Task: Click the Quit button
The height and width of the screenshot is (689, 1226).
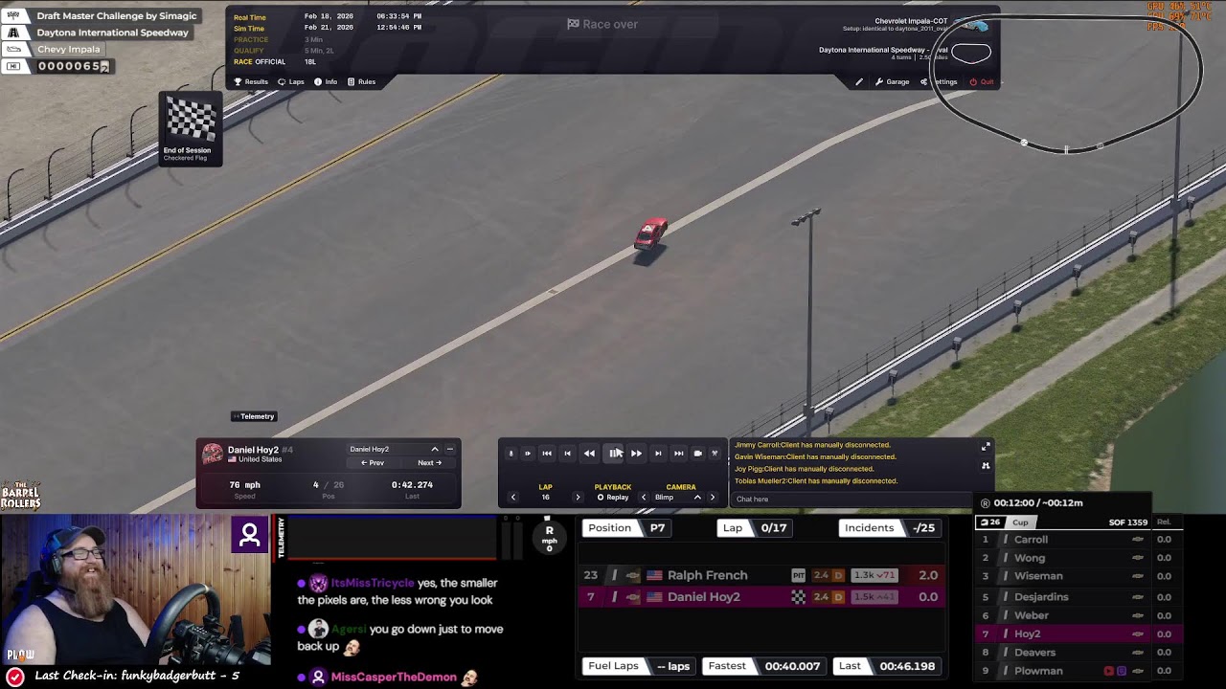Action: click(x=981, y=82)
